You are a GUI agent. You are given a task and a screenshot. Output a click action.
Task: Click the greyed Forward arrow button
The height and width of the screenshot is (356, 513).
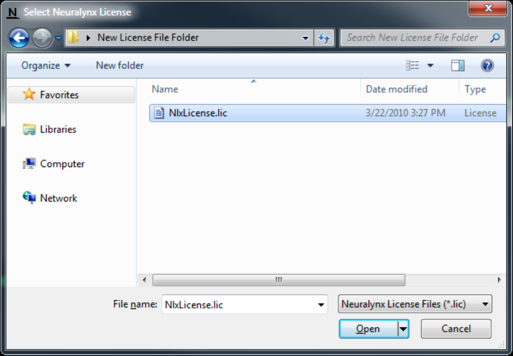42,38
